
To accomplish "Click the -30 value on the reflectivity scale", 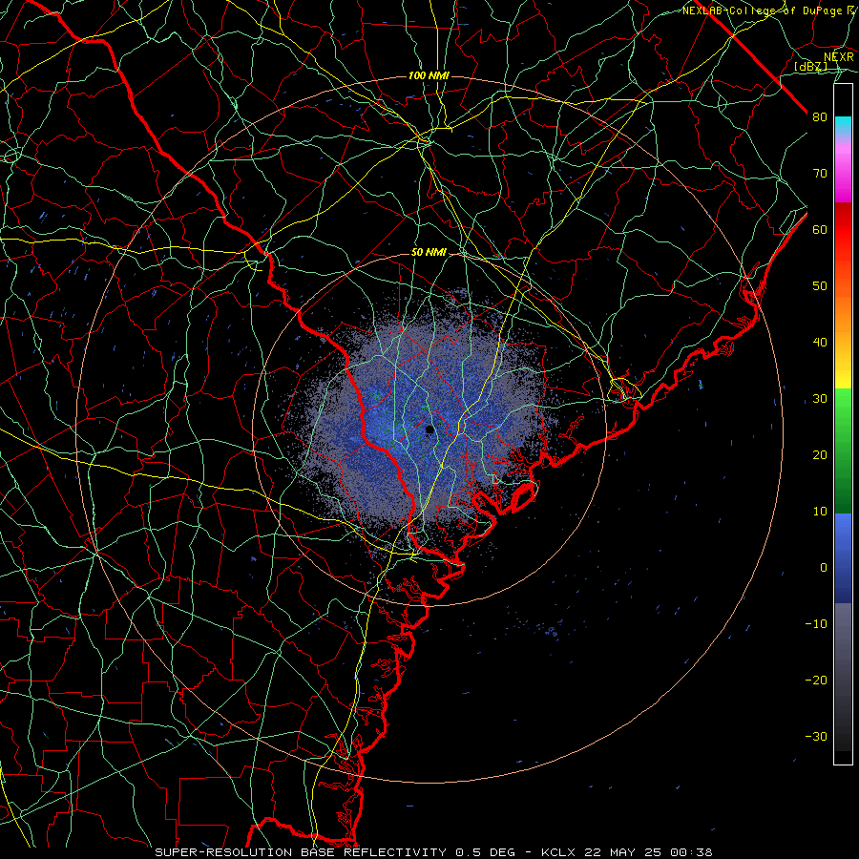I will 816,737.
